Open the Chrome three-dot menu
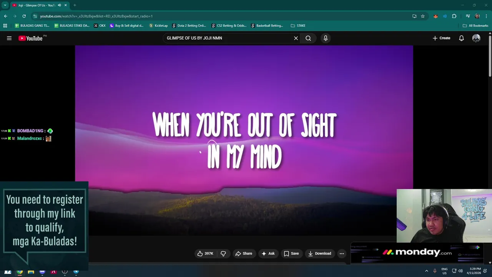The height and width of the screenshot is (277, 492). pyautogui.click(x=485, y=16)
